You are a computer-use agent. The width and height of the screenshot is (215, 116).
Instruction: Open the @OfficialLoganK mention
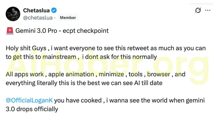point(29,100)
